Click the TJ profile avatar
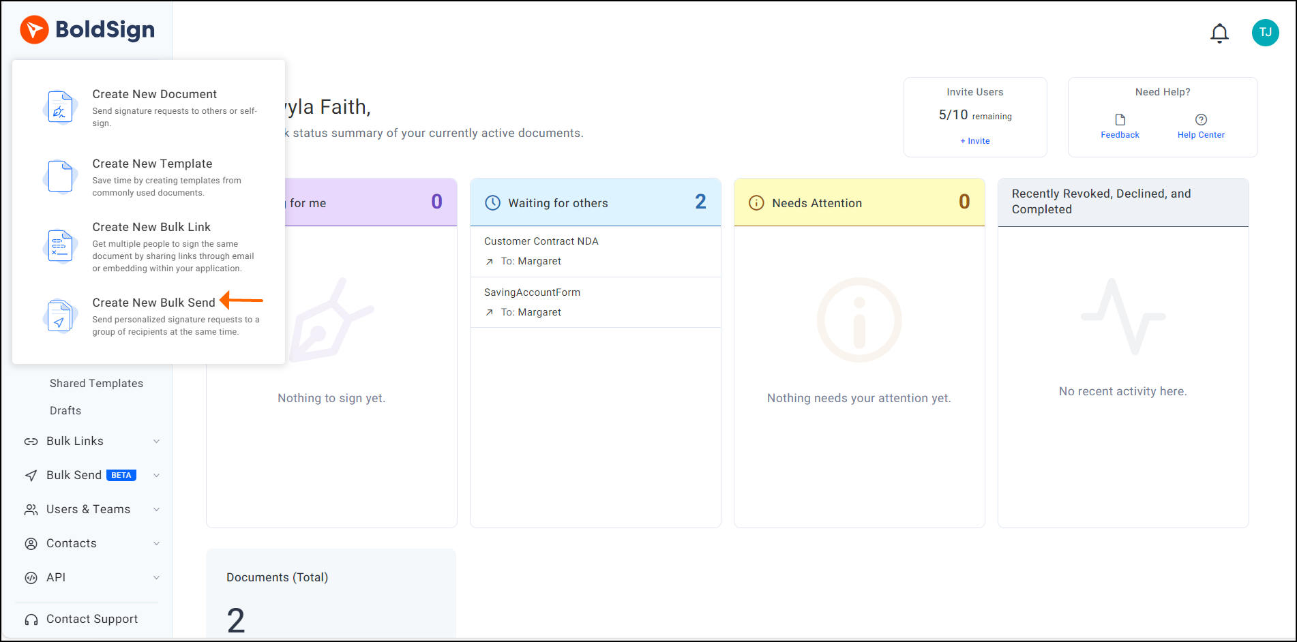Image resolution: width=1297 pixels, height=642 pixels. coord(1266,33)
